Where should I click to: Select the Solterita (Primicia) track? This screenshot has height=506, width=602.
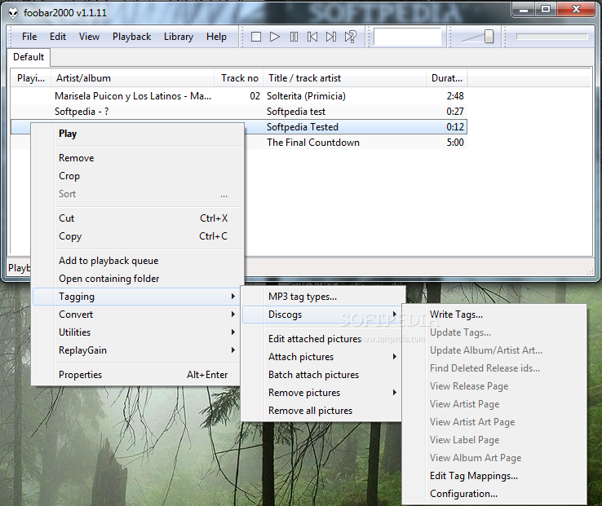pos(306,96)
